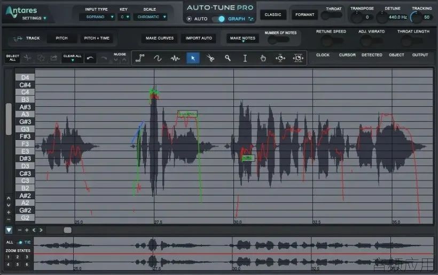The image size is (438, 275).
Task: Click the vertical zoom out minus
Action: (9, 219)
